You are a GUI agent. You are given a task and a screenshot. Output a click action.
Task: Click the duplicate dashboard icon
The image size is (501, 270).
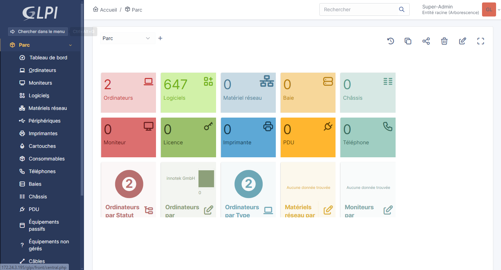(x=408, y=41)
